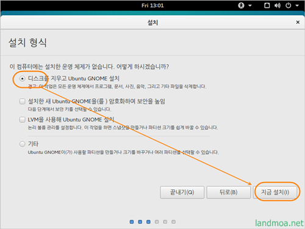Open the Fri 13:01 clock menu
The height and width of the screenshot is (229, 305).
point(152,5)
